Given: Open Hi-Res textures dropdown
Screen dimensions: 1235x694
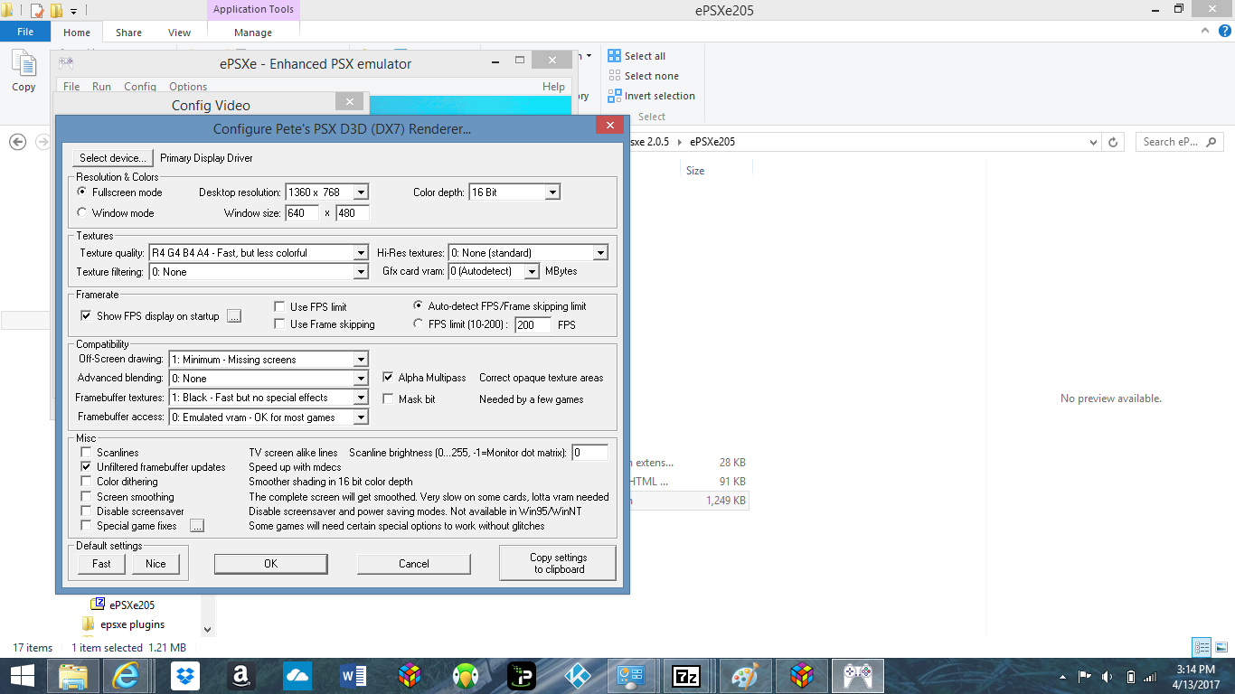Looking at the screenshot, I should (x=600, y=253).
